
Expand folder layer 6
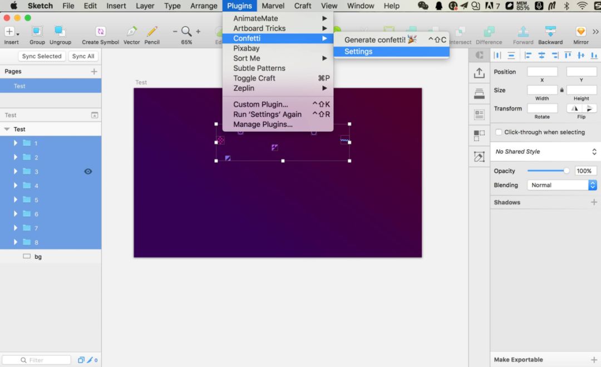coord(16,214)
